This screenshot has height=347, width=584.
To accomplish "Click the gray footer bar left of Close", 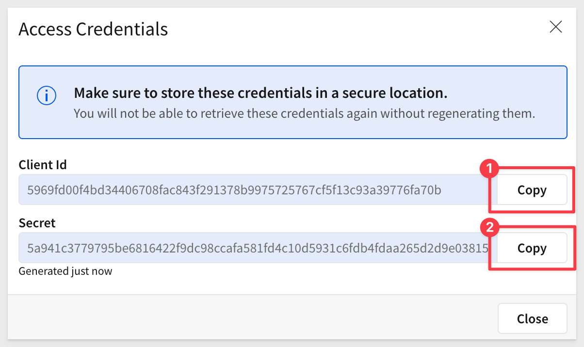I will (243, 318).
